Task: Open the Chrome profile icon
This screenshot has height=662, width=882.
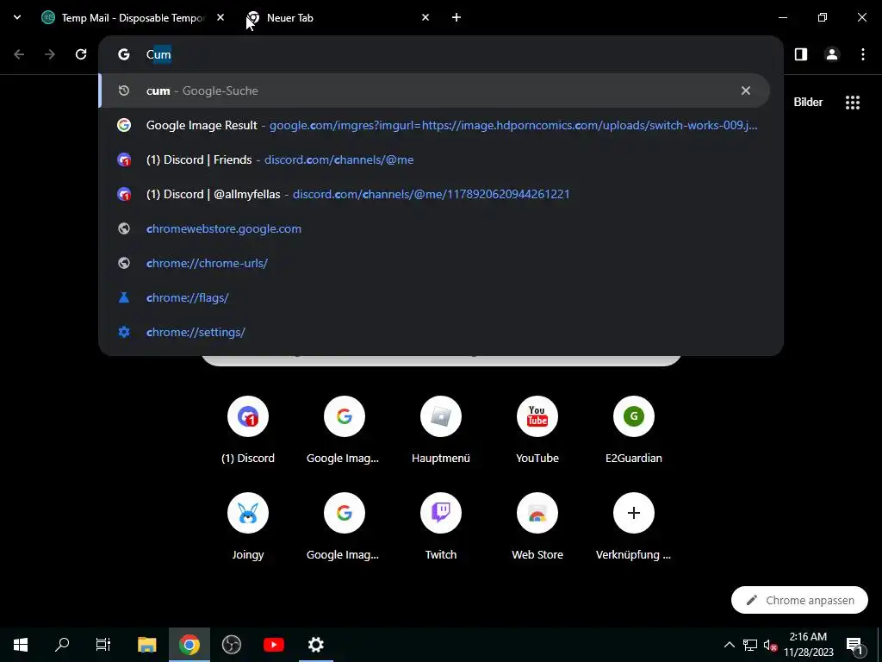Action: pyautogui.click(x=832, y=54)
